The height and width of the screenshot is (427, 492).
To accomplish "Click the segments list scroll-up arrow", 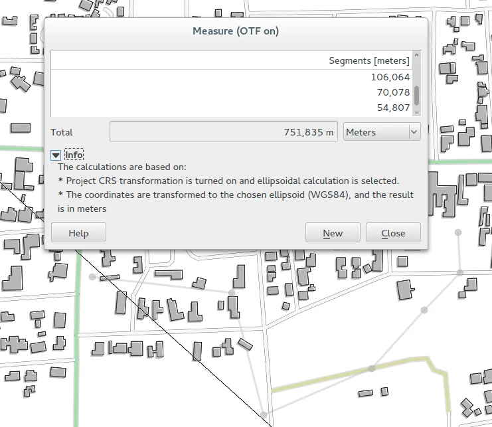I will click(x=416, y=56).
